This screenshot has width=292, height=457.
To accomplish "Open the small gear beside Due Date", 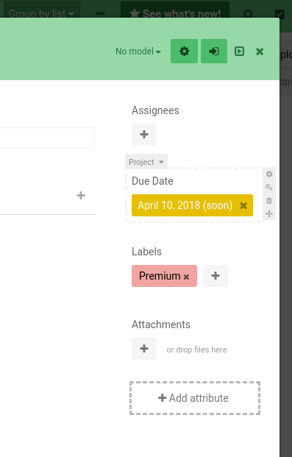I will [269, 174].
